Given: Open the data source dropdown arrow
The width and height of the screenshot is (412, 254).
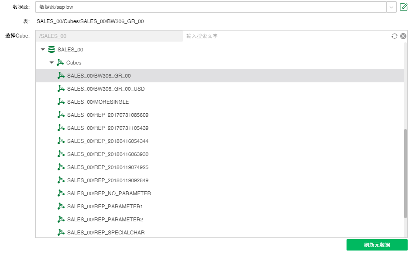Looking at the screenshot, I should 391,7.
